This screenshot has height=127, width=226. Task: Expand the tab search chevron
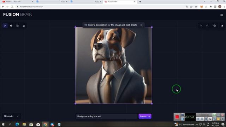pos(204,1)
